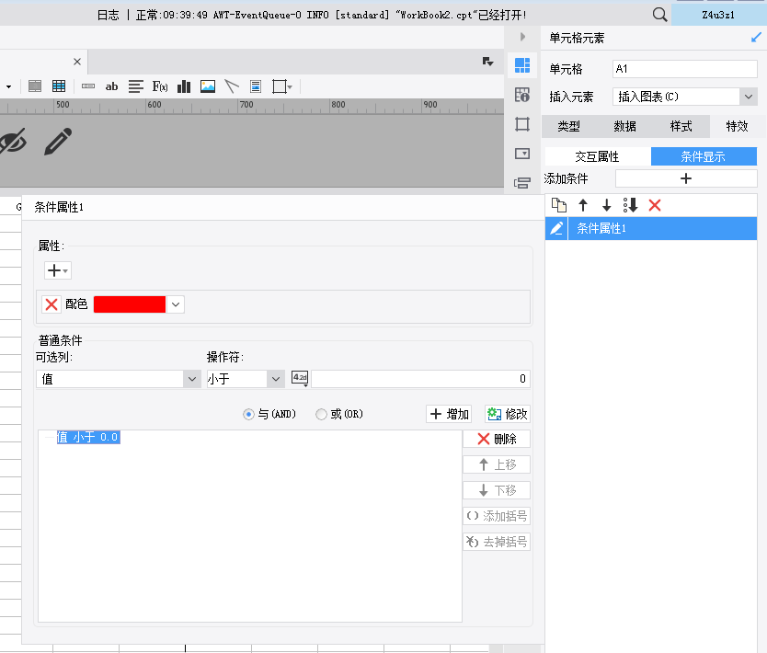Expand the 配色 color dropdown arrow
The image size is (767, 653).
[176, 304]
